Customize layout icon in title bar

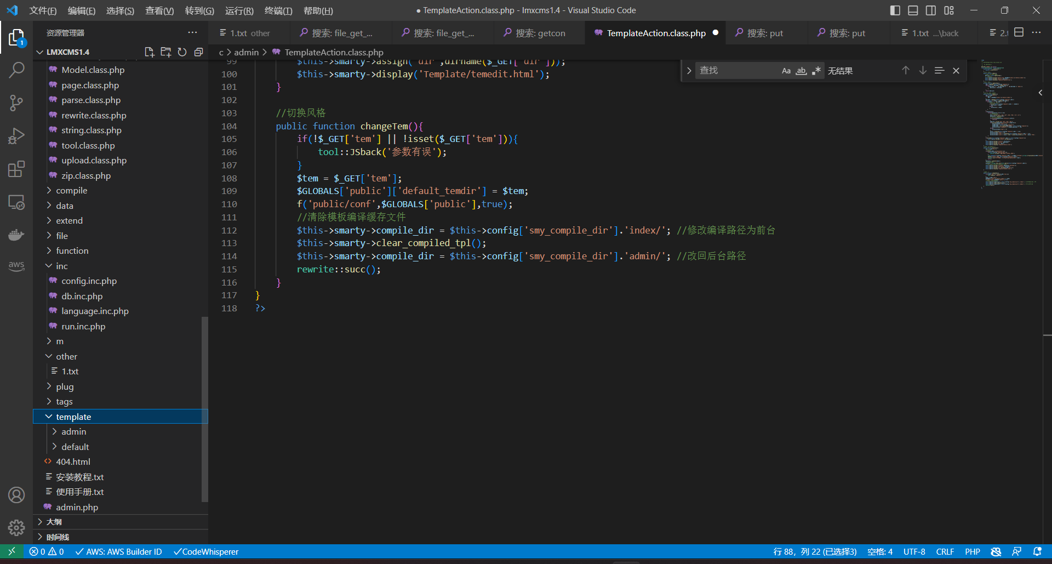pos(949,10)
